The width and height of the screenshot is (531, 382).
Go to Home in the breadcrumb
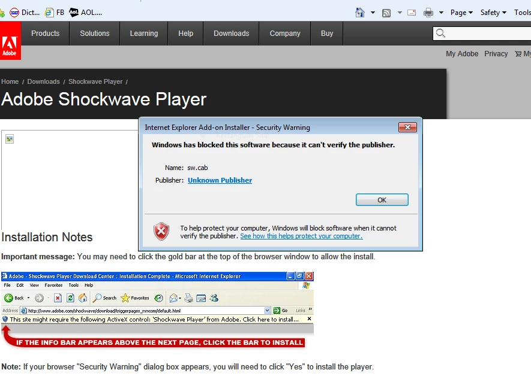coord(10,81)
